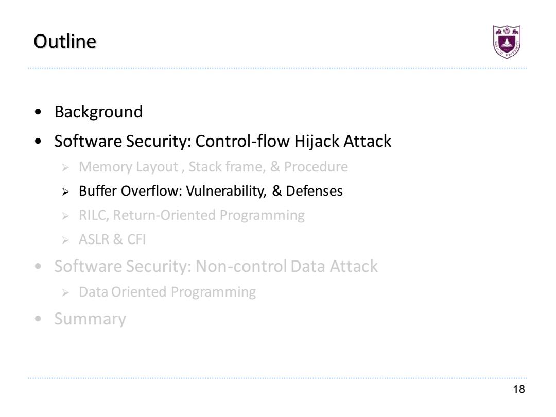Click the ASLR & CFI sub-item

(112, 240)
